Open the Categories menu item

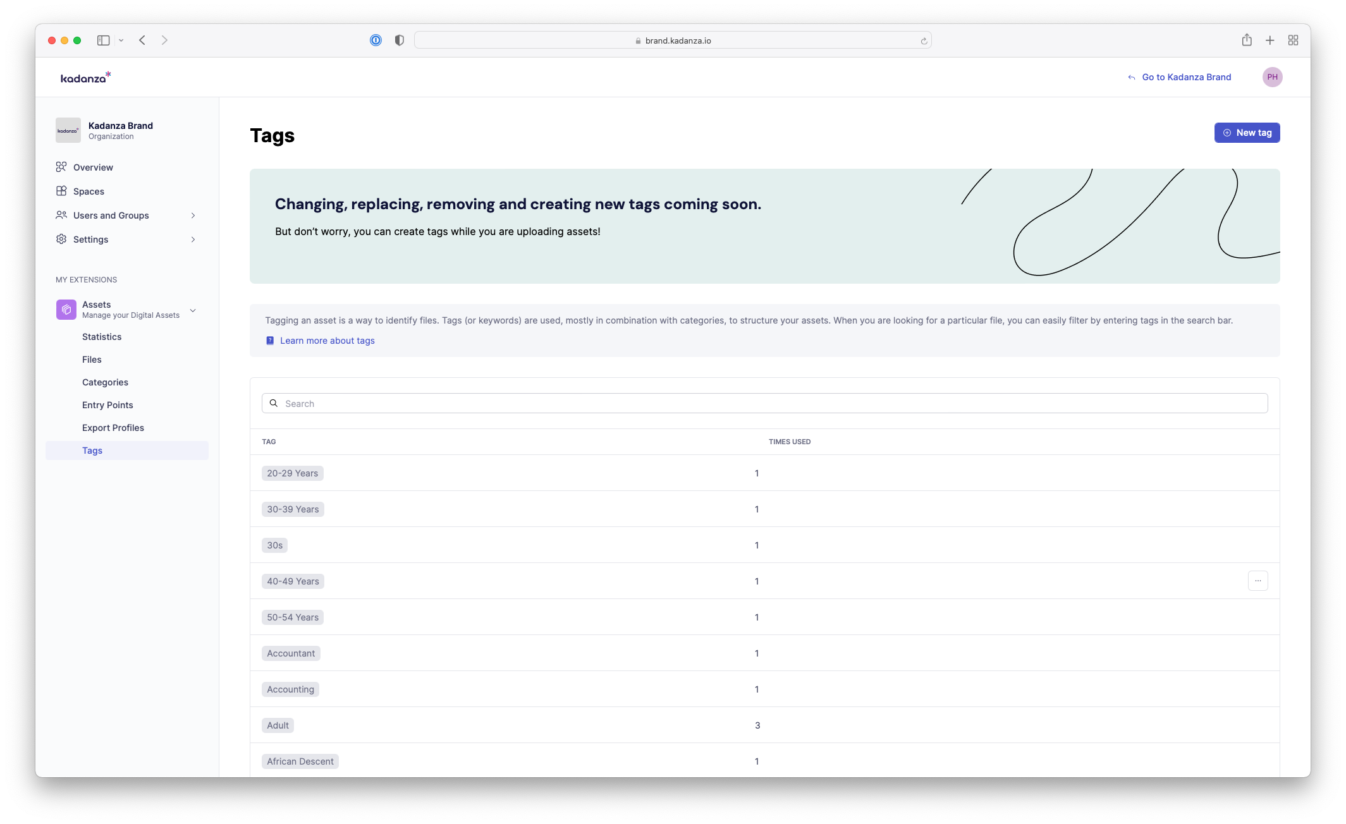click(x=105, y=382)
